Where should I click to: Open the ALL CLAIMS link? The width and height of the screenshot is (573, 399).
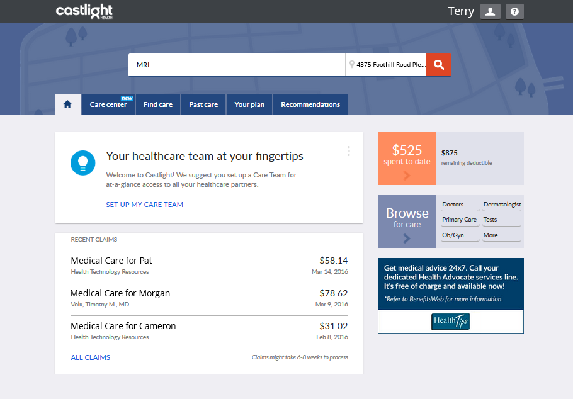pos(90,357)
